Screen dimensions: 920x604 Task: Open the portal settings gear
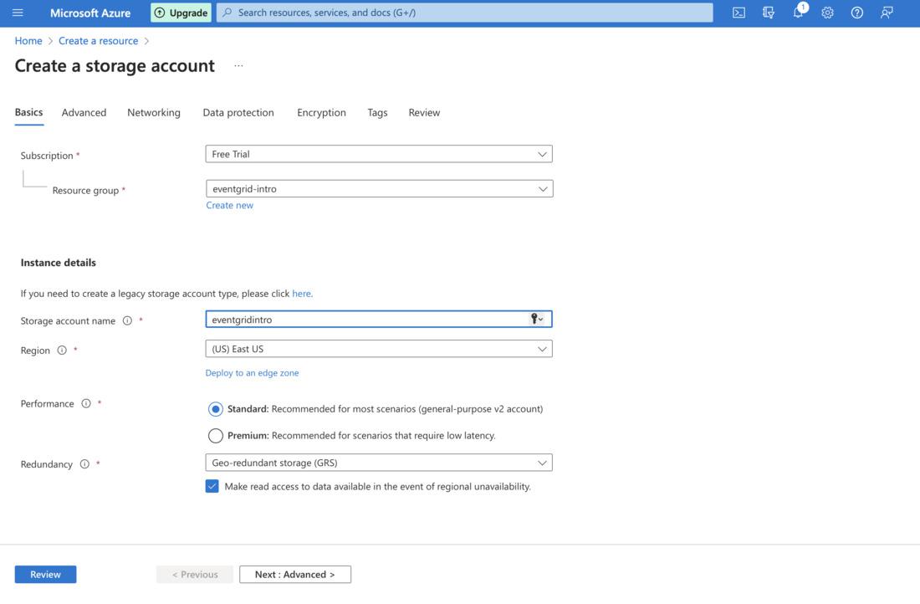pos(827,13)
